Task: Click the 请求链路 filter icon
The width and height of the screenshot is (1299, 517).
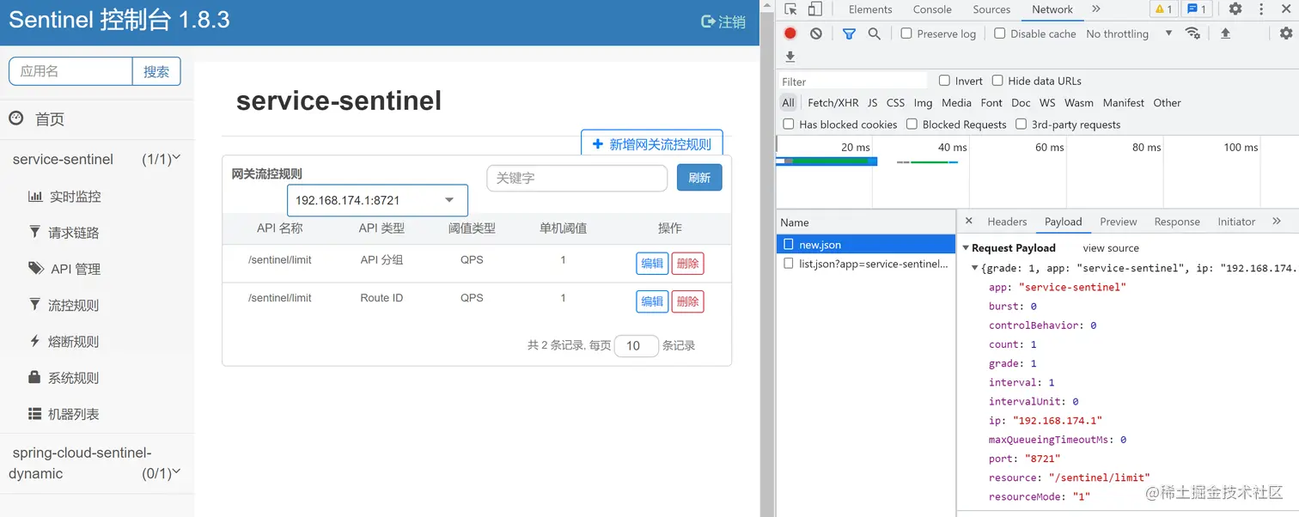Action: [x=34, y=232]
